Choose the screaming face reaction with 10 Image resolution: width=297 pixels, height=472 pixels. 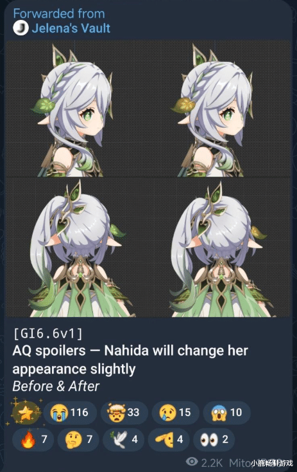(226, 412)
